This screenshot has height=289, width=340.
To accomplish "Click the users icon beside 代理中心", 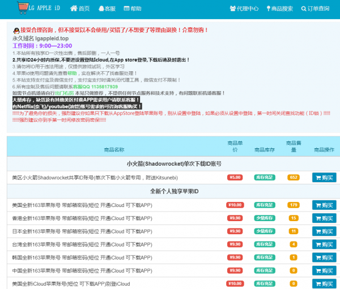I will [x=233, y=8].
